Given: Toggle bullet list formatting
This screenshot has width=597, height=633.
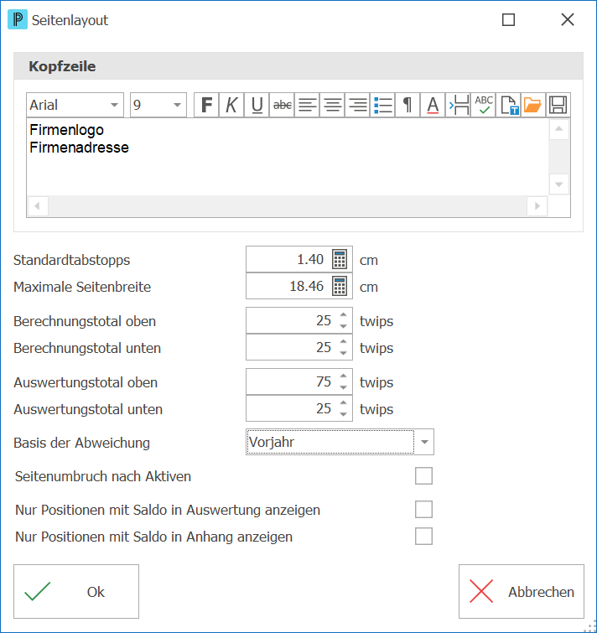Looking at the screenshot, I should 382,105.
